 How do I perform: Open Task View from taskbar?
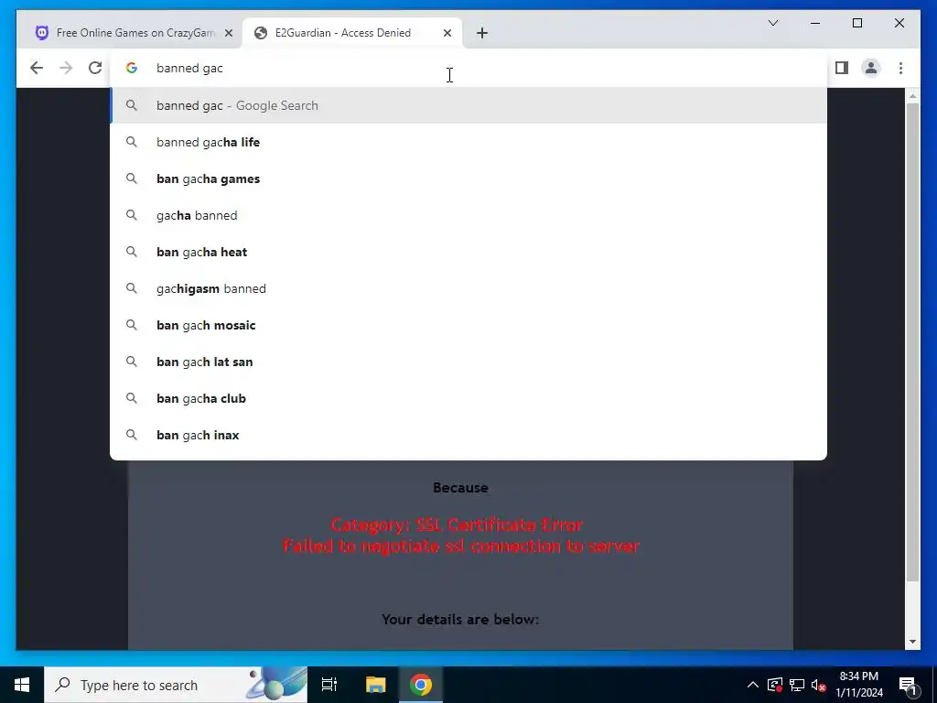pyautogui.click(x=329, y=685)
